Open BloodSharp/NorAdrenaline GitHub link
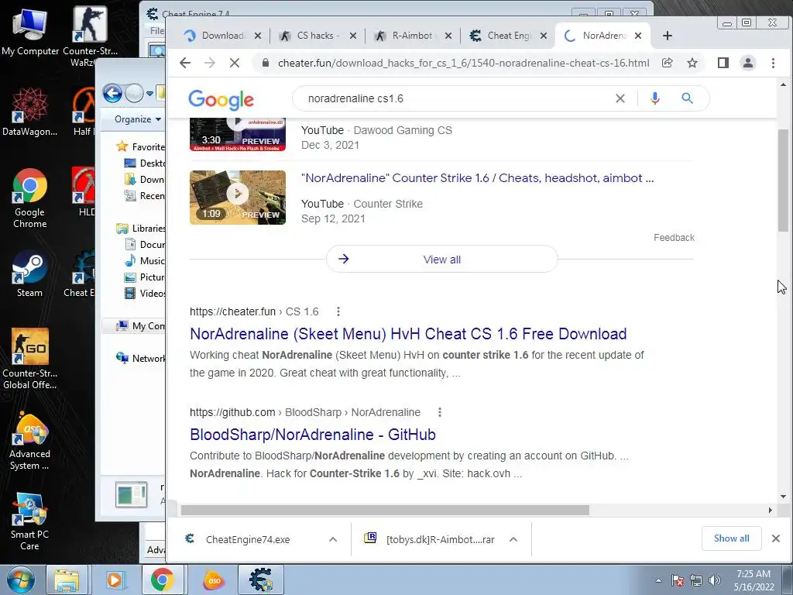Viewport: 793px width, 595px height. [x=313, y=435]
